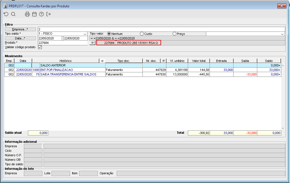This screenshot has height=183, width=290.
Task: Click the Item field
Action: pyautogui.click(x=88, y=173)
